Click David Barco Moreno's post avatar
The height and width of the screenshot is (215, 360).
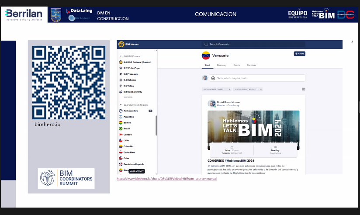212,104
